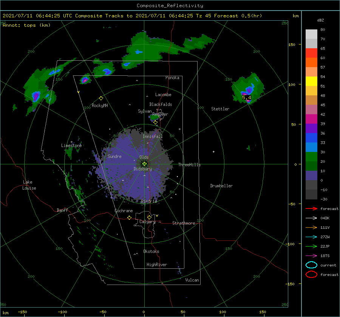Click the magenta 18TS arrow legend icon

click(311, 256)
